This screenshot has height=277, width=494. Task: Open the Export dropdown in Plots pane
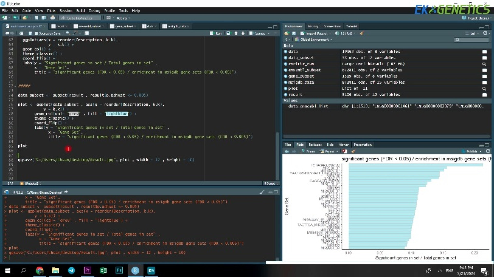coord(329,152)
